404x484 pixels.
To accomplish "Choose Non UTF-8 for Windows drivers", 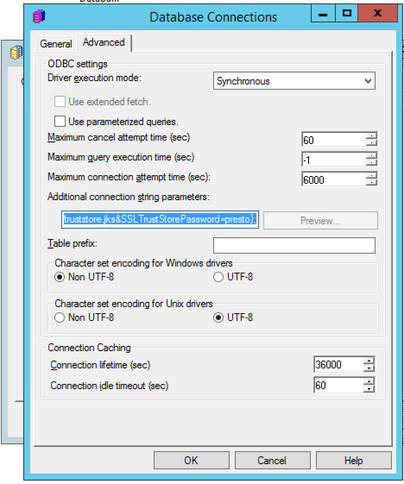I will pyautogui.click(x=60, y=277).
